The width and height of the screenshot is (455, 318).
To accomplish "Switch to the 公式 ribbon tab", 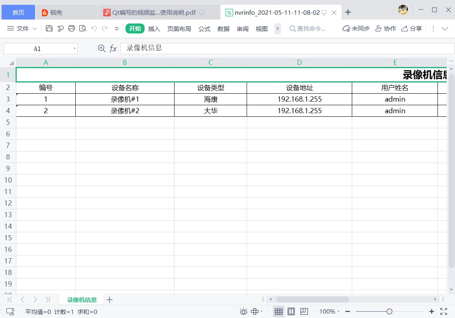I will (204, 29).
